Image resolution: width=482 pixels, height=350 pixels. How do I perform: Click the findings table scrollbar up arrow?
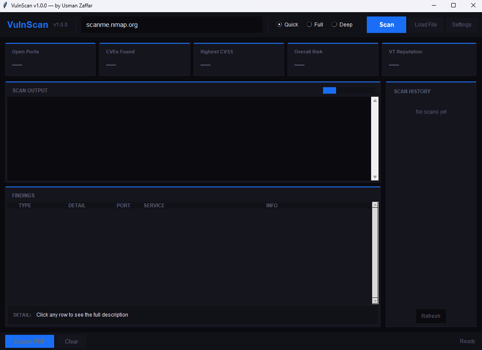[x=375, y=205]
